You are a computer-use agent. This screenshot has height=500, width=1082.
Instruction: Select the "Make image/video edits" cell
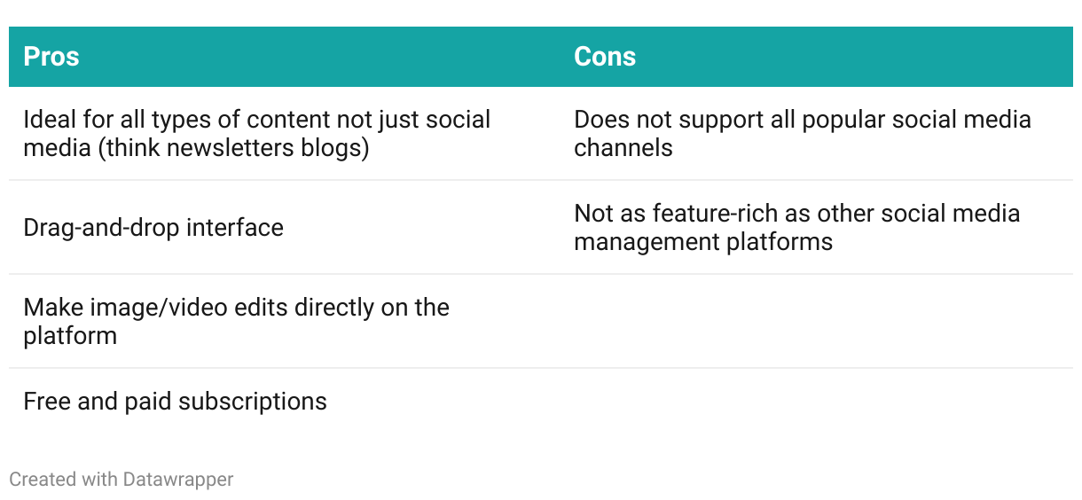236,321
